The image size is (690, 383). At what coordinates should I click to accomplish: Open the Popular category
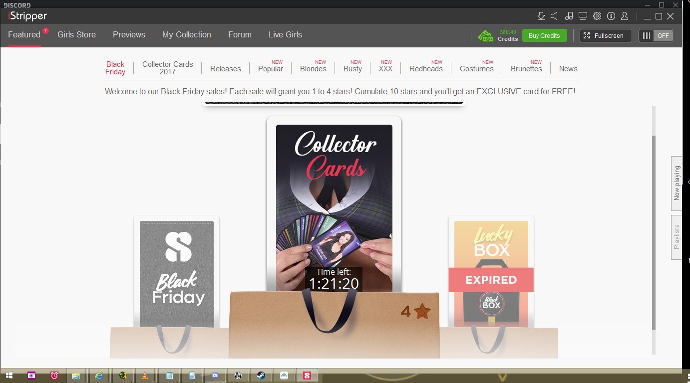[271, 69]
